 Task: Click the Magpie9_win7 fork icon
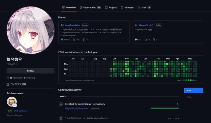pos(154,40)
